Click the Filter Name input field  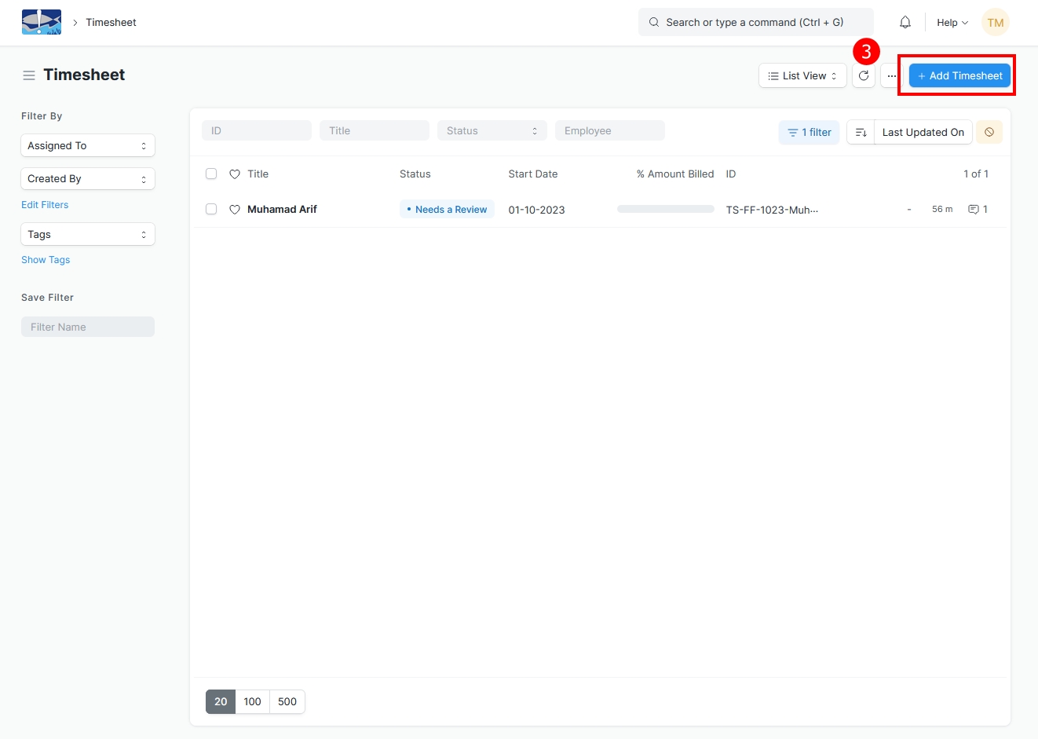[87, 327]
